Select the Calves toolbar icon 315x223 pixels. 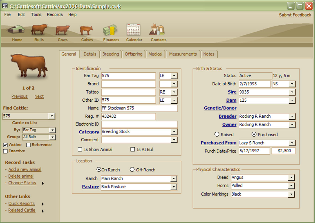pyautogui.click(x=86, y=30)
